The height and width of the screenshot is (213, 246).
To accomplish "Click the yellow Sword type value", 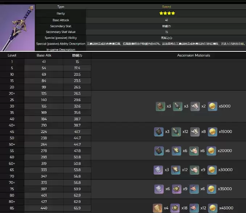I will click(x=166, y=7).
